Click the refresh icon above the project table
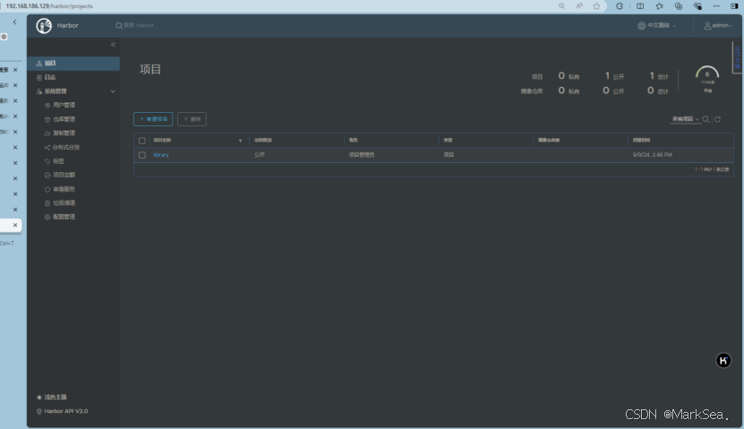This screenshot has height=429, width=744. pos(717,119)
